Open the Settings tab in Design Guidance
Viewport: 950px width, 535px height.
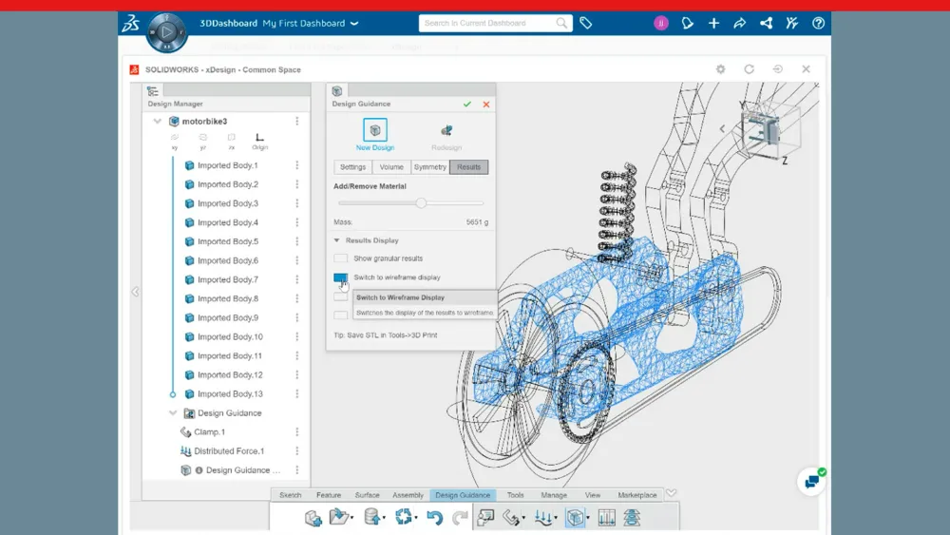pyautogui.click(x=352, y=167)
